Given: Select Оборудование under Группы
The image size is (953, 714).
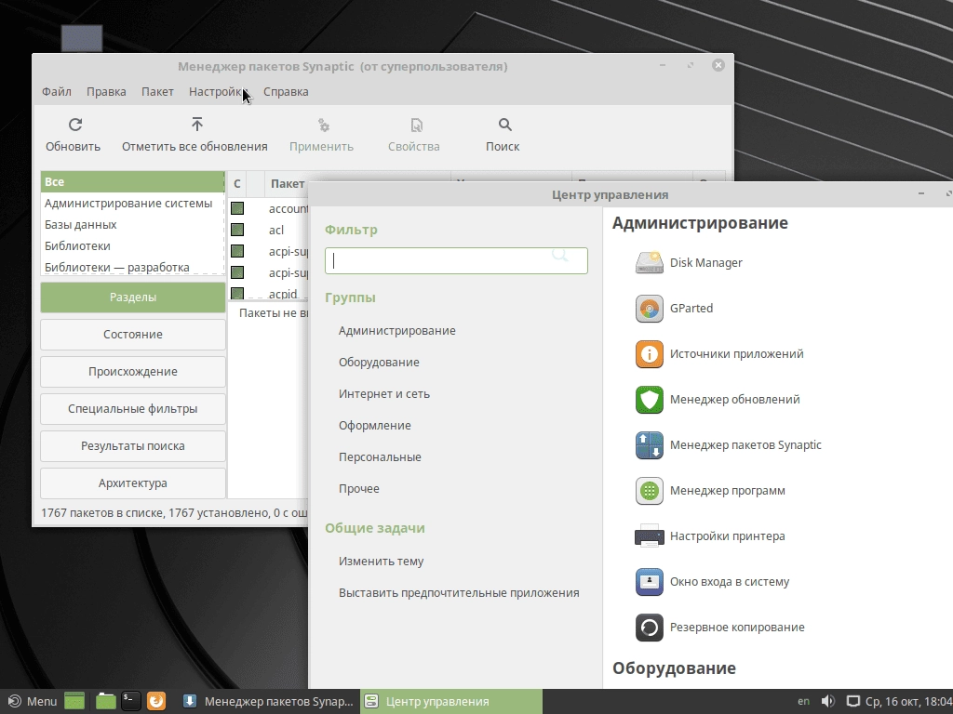Looking at the screenshot, I should click(379, 363).
